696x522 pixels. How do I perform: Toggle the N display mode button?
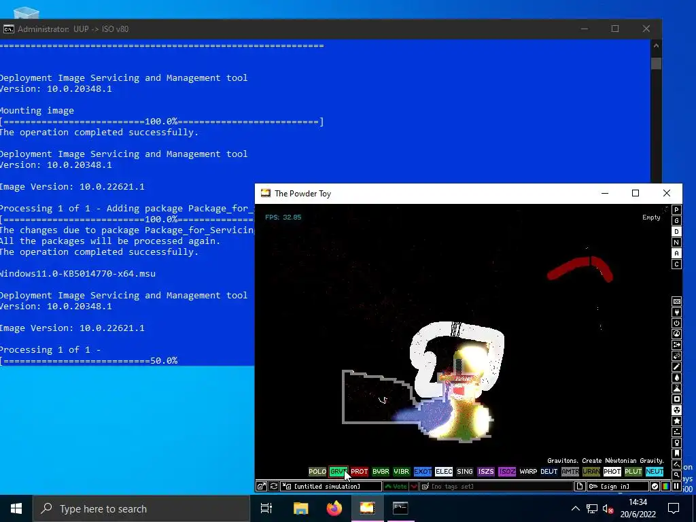676,243
